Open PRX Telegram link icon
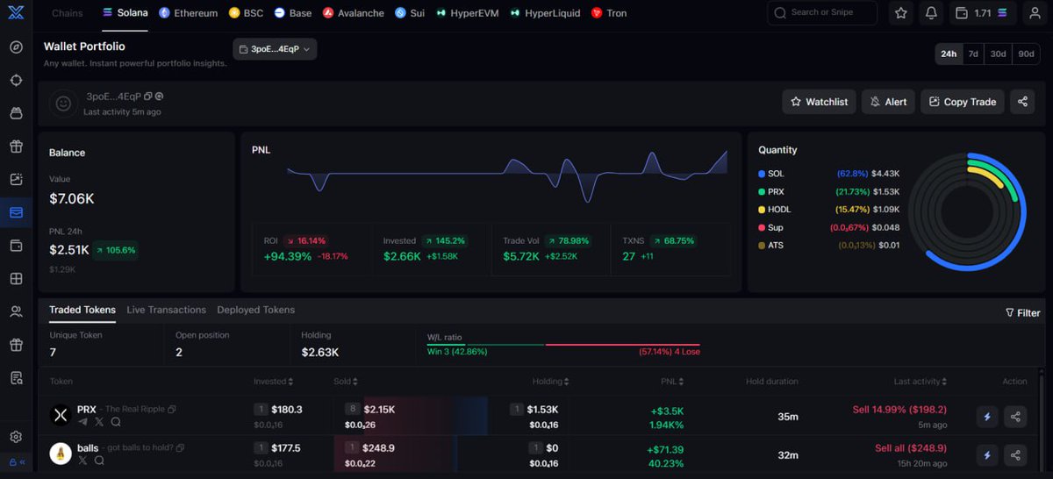Image resolution: width=1053 pixels, height=479 pixels. [x=83, y=422]
